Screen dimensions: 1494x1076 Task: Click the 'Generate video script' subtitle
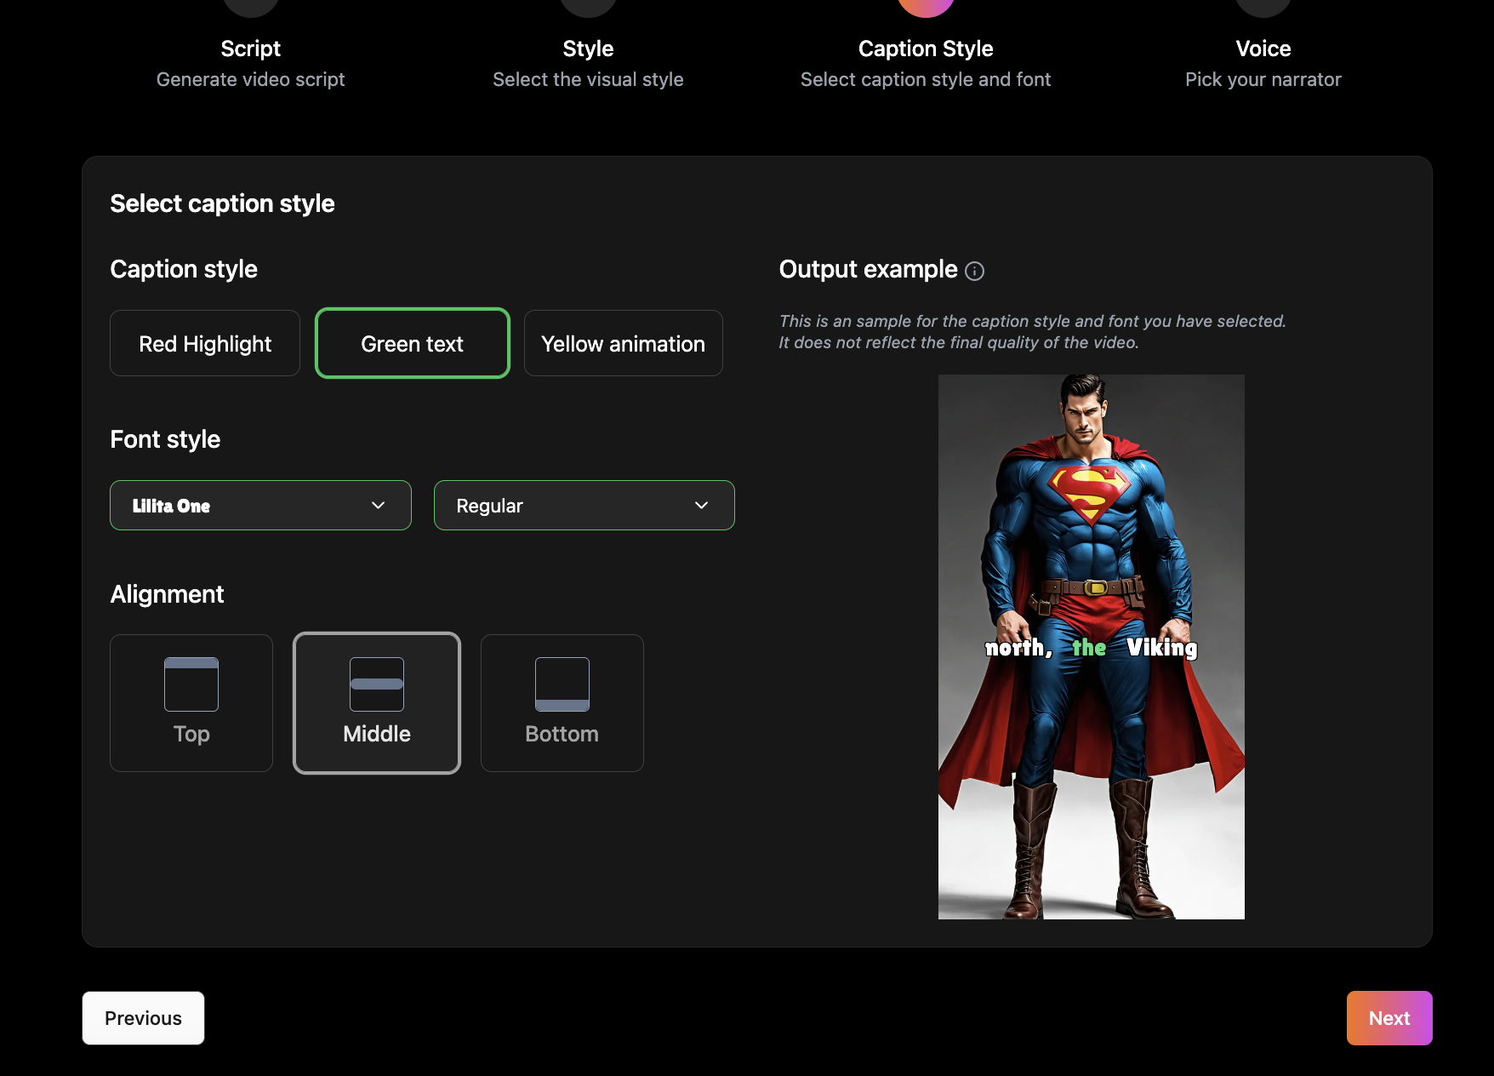250,79
